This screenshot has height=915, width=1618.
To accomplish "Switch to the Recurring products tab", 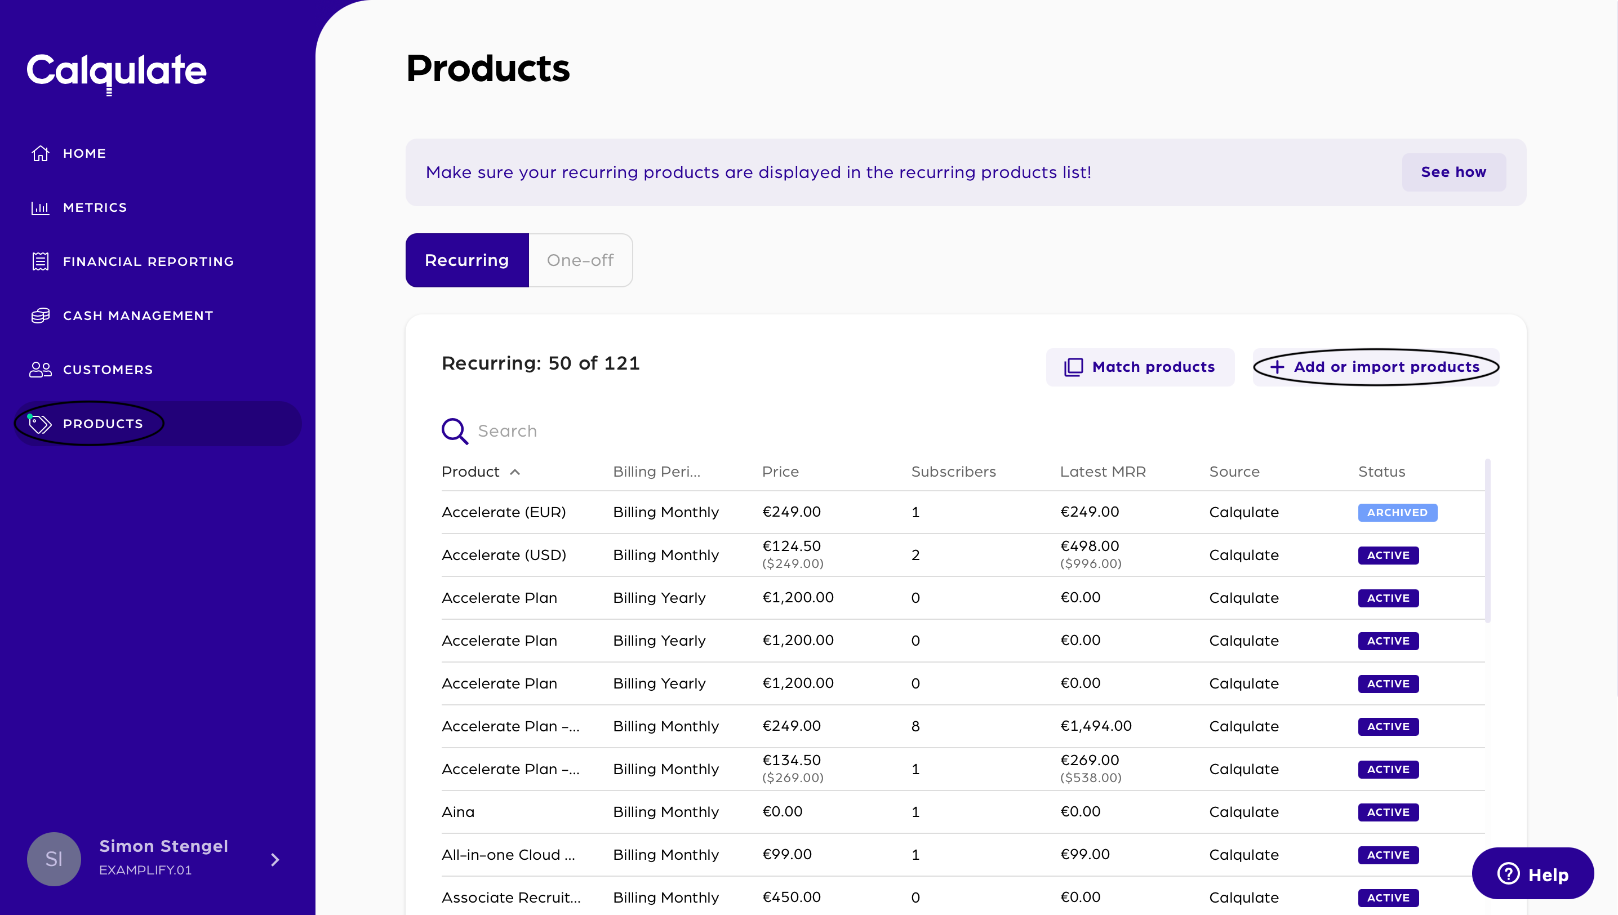I will coord(467,260).
